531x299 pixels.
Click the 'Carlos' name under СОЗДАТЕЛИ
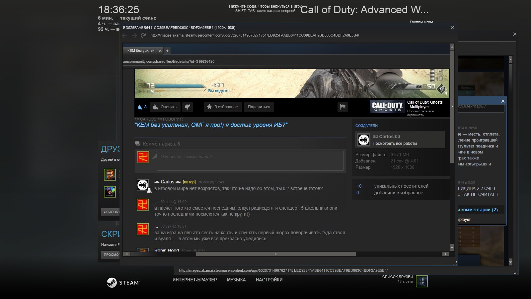pos(386,137)
